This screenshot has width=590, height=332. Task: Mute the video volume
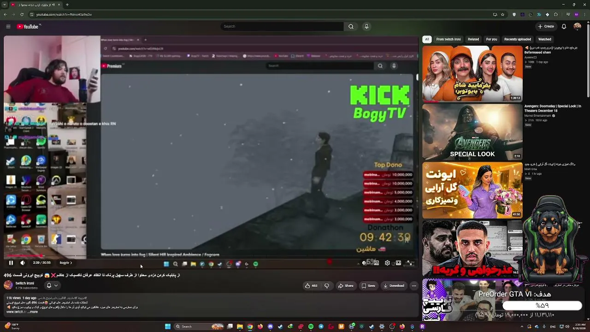tap(23, 263)
